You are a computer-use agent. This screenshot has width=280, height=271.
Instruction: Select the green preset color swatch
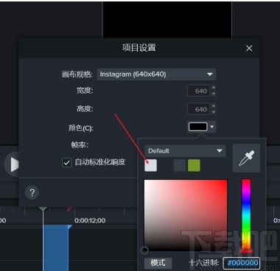pos(194,166)
